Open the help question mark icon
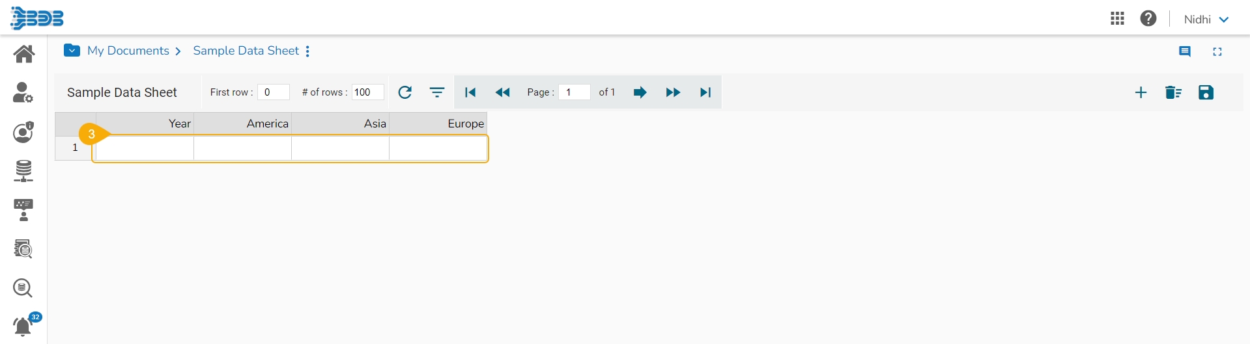 point(1148,19)
